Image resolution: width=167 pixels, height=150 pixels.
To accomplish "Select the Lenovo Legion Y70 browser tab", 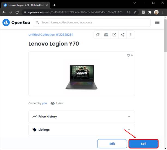I will [26, 5].
